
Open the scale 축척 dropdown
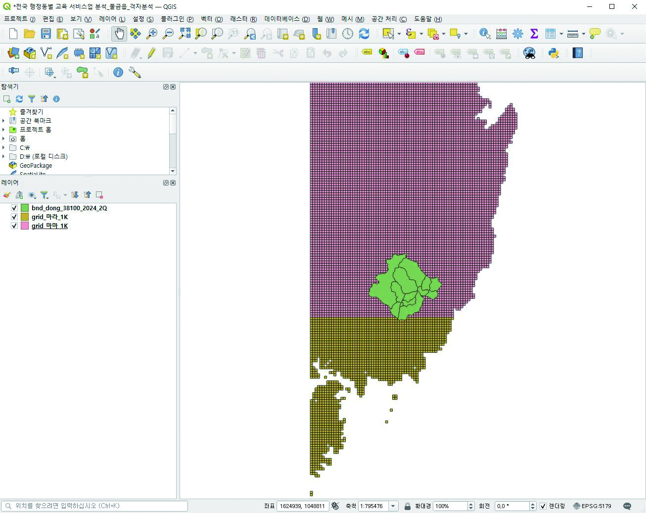[393, 506]
